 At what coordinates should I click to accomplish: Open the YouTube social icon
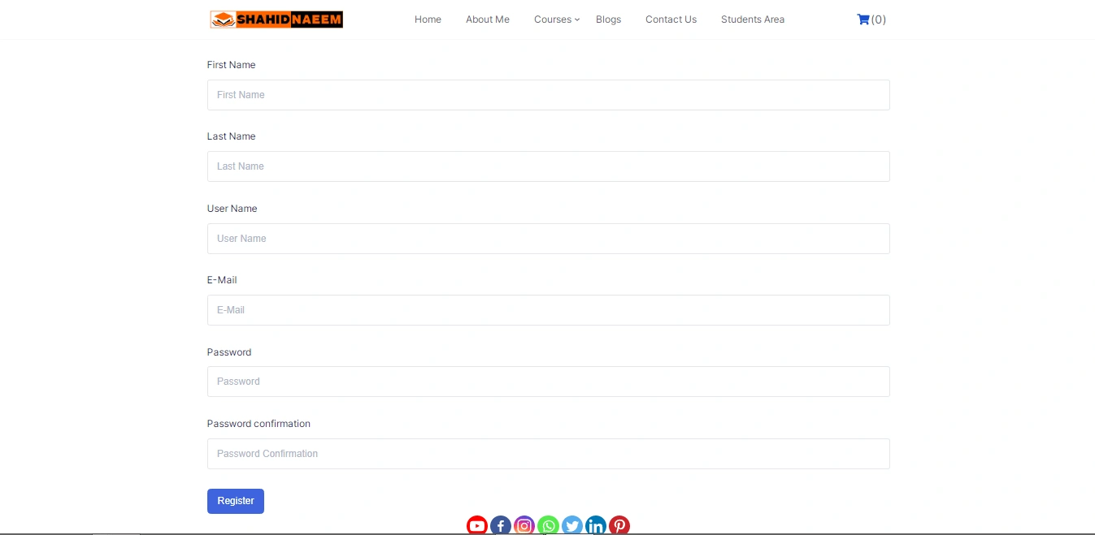477,526
